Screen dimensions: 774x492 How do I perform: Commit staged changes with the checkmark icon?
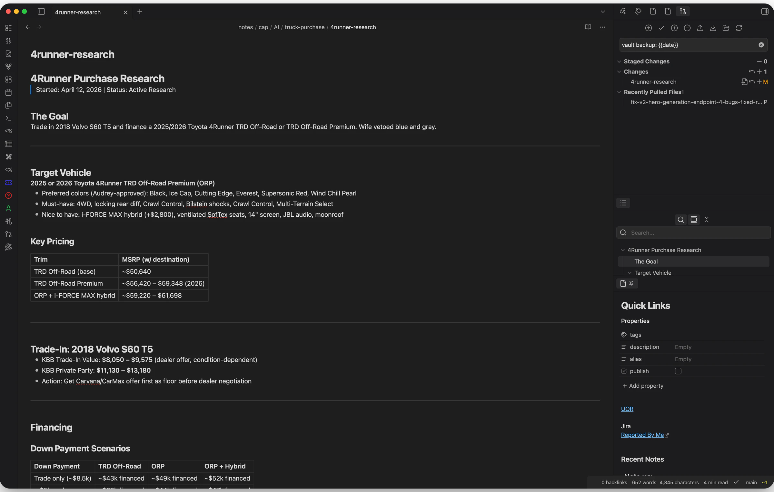[661, 28]
